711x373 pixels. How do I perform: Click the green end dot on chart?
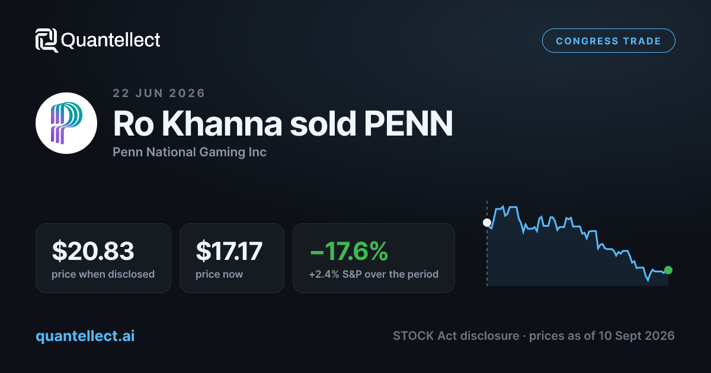668,270
